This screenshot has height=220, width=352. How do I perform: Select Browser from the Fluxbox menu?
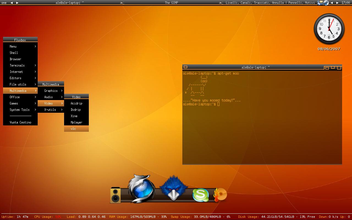pyautogui.click(x=20, y=59)
